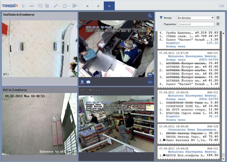The width and height of the screenshot is (227, 162).
Task: Click into the 'подсветка' highlight input field
Action: 196,24
